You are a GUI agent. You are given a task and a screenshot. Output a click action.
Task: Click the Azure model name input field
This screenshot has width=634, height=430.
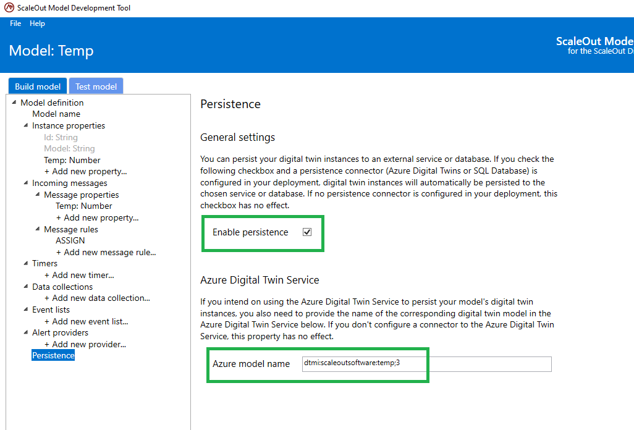coord(426,364)
